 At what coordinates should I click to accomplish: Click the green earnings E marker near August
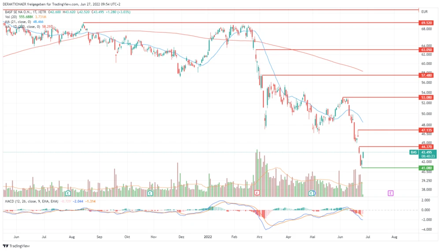(x=68, y=193)
